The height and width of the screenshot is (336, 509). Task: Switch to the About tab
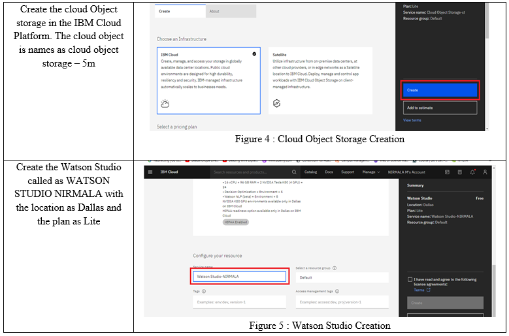[231, 11]
